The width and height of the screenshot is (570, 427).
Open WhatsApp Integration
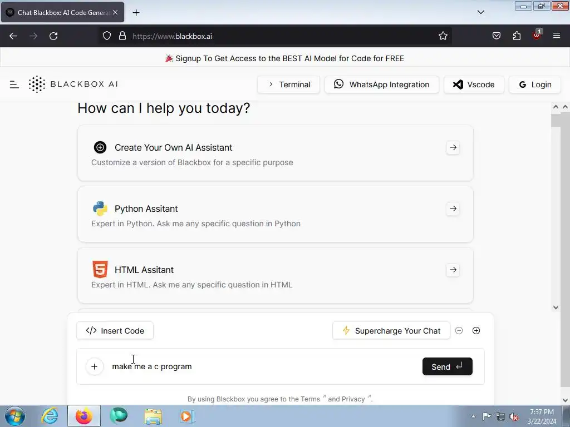click(382, 85)
